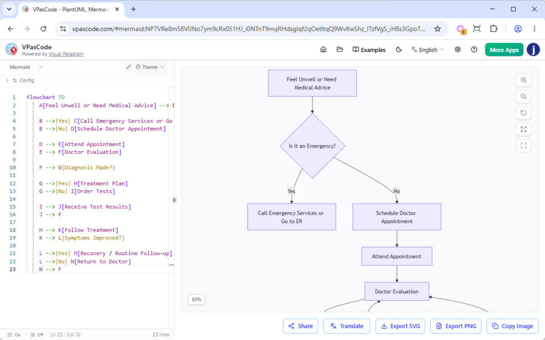Viewport: 545px width, 340px height.
Task: Go to the VPasCode home icon
Action: coord(323,49)
